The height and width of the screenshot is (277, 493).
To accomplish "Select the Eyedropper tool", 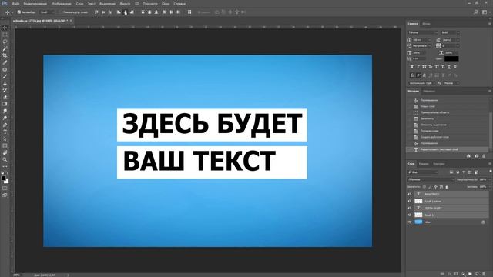I will [x=5, y=62].
